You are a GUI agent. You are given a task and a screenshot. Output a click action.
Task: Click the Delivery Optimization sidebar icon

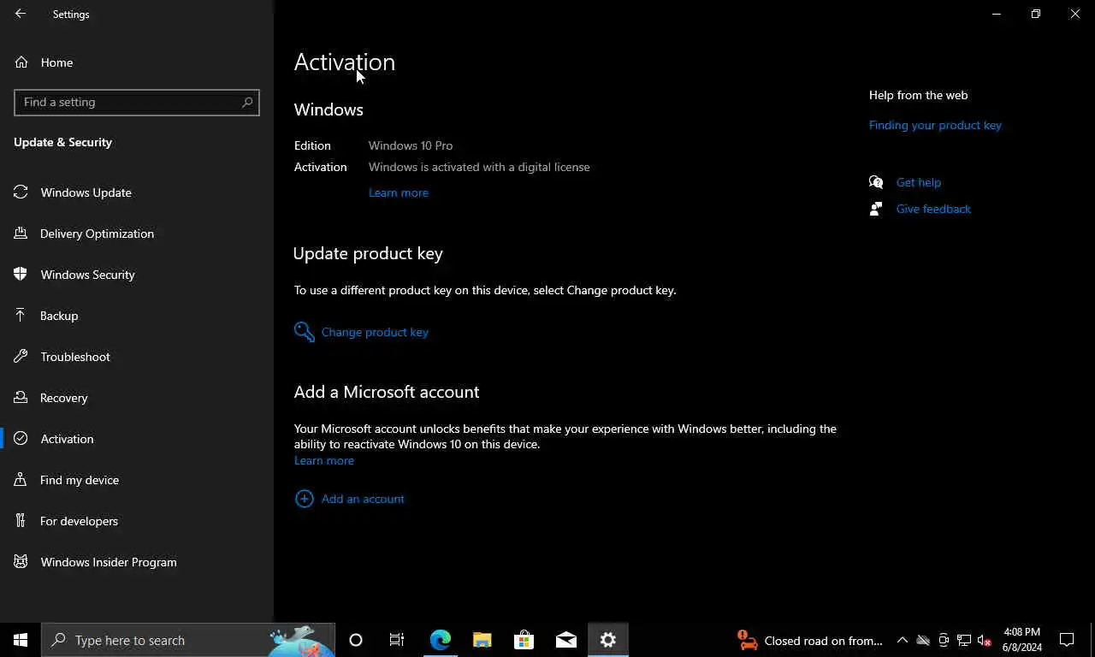click(21, 234)
